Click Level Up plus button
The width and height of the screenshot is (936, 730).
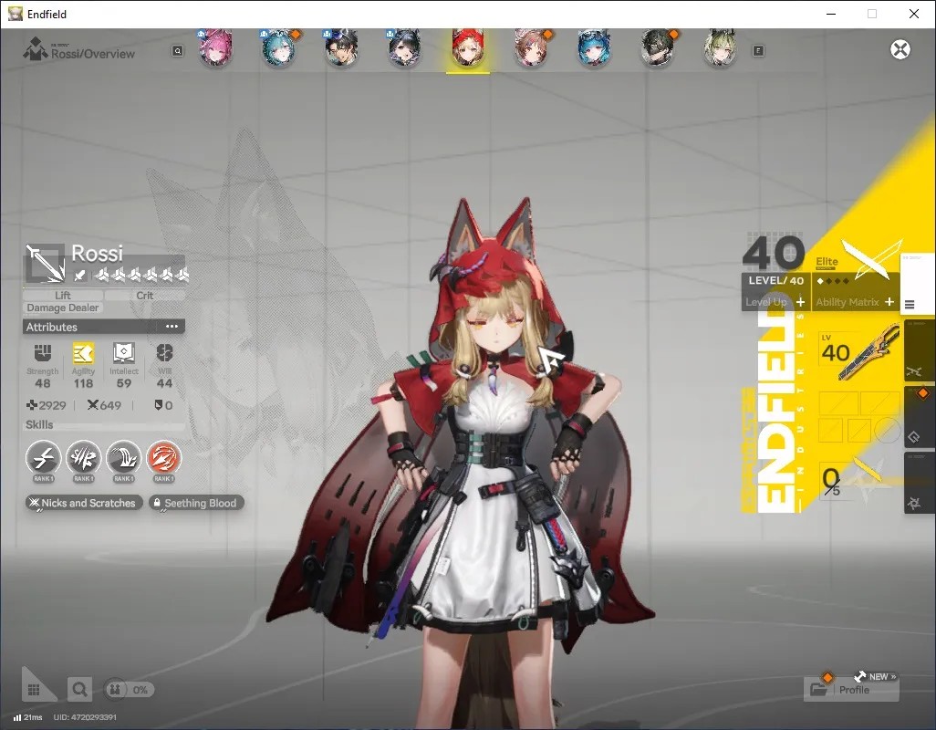point(800,302)
